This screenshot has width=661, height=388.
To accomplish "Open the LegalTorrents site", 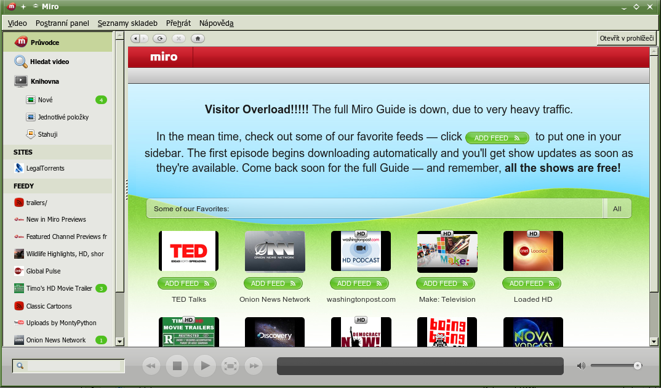I will (x=58, y=168).
